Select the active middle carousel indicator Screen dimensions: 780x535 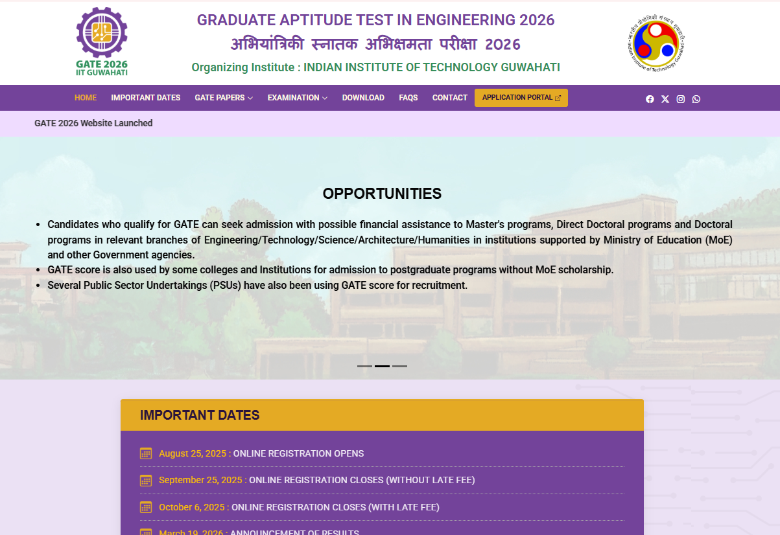pos(382,366)
